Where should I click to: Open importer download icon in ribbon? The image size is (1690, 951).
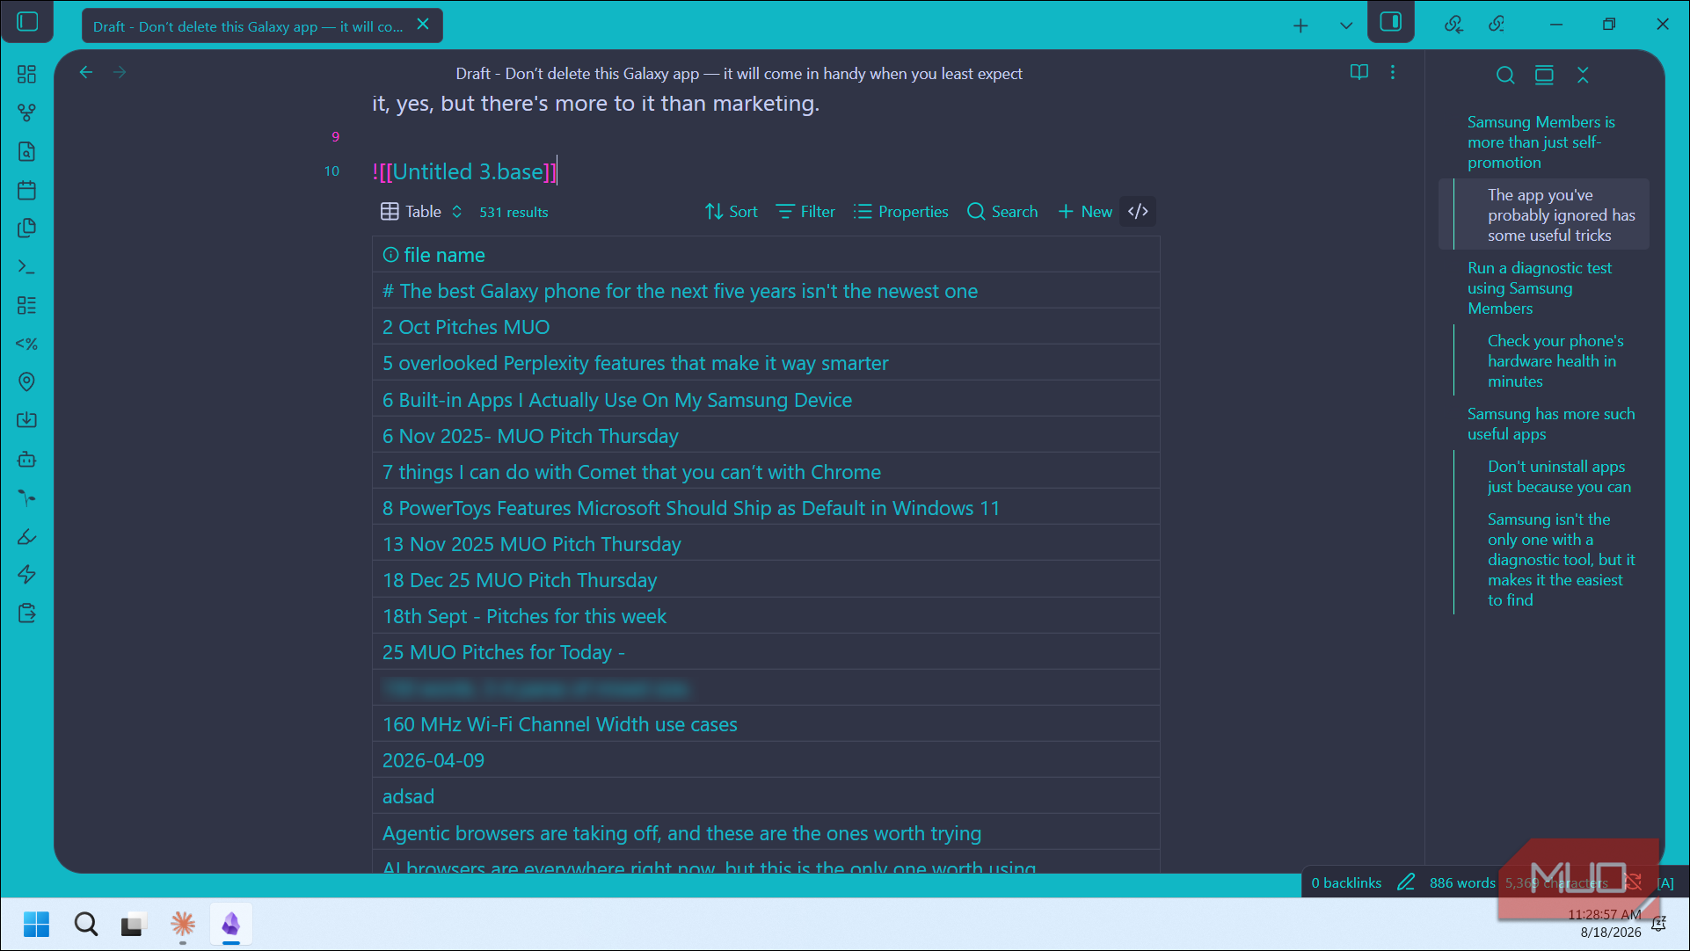click(27, 420)
